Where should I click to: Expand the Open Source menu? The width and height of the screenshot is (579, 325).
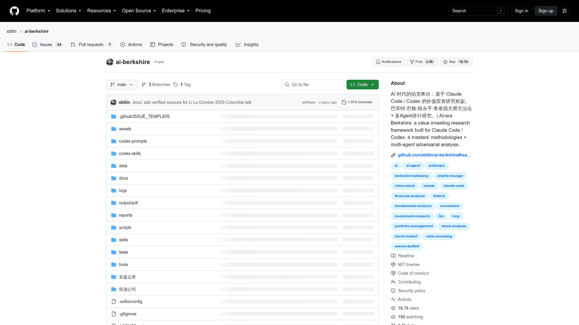click(139, 11)
